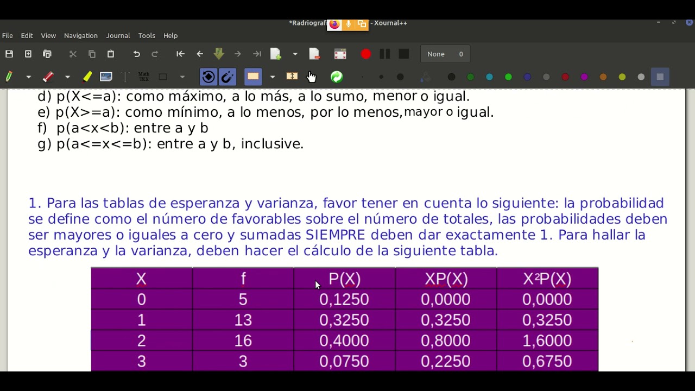The width and height of the screenshot is (695, 391).
Task: Pick the magenta color swatch
Action: 584,77
